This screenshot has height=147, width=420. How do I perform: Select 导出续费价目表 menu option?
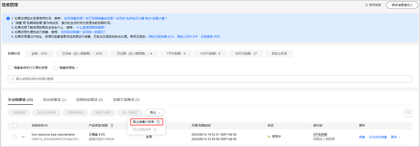click(143, 122)
